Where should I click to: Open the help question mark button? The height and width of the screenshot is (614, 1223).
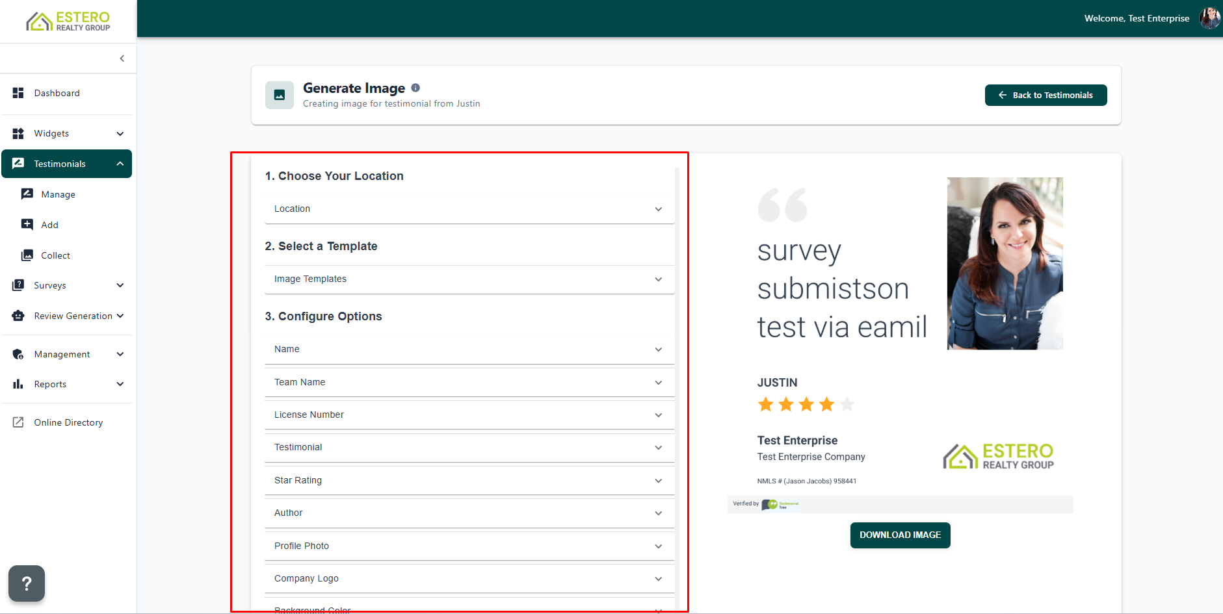click(27, 583)
